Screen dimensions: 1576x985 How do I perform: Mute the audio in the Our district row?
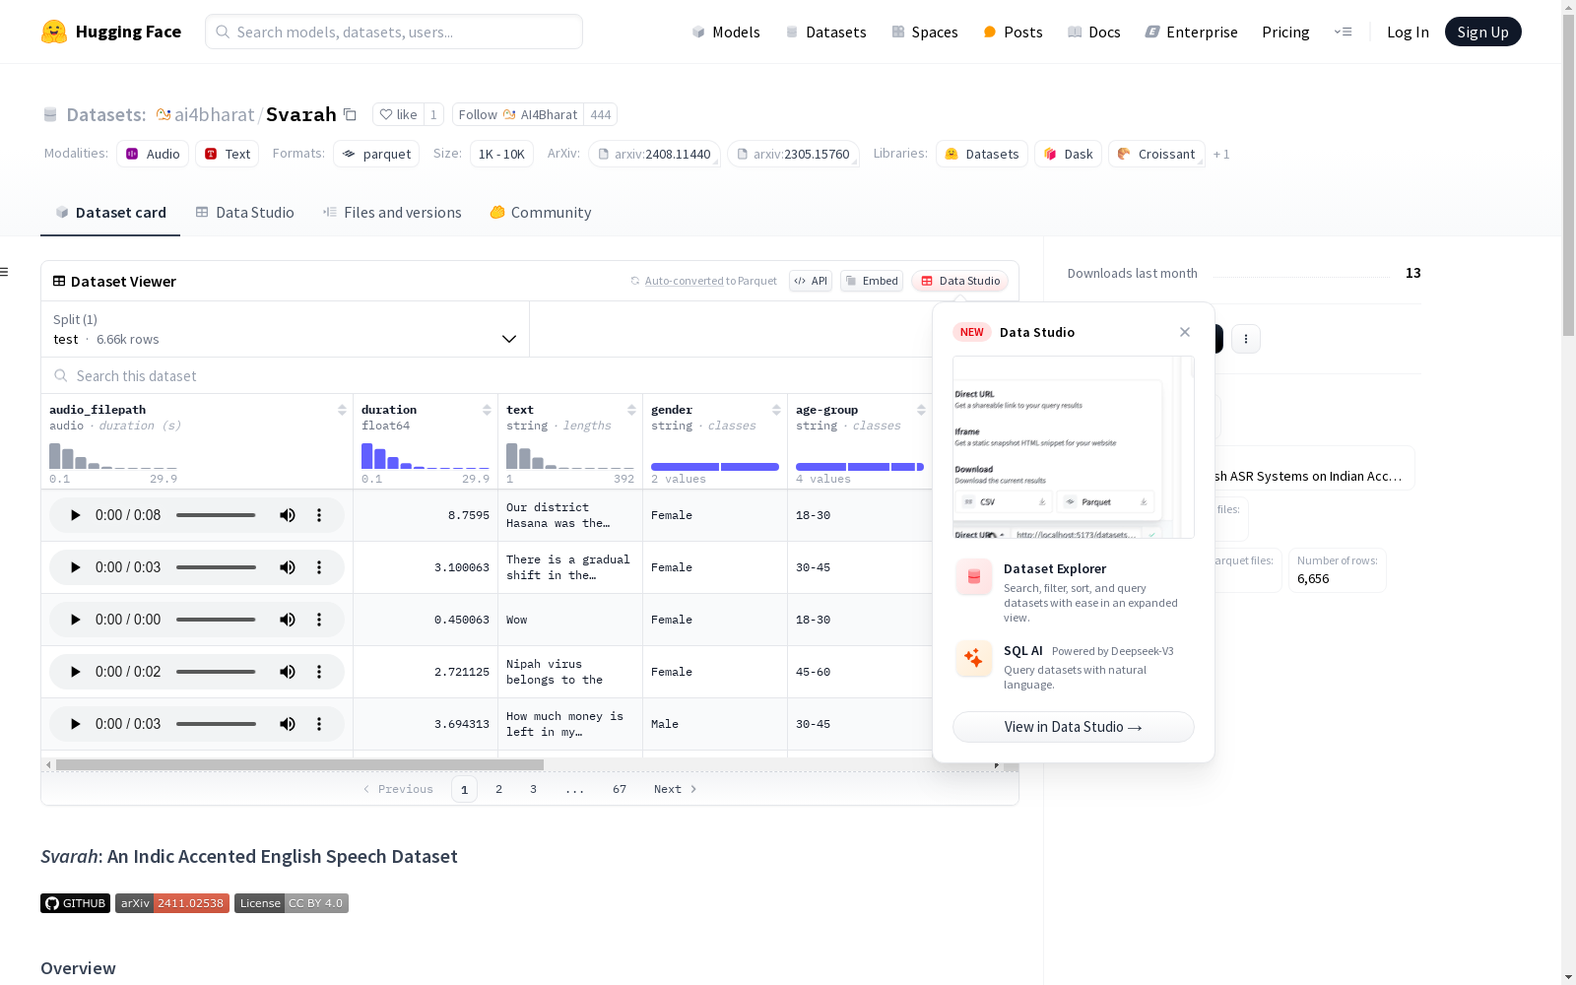pos(288,515)
